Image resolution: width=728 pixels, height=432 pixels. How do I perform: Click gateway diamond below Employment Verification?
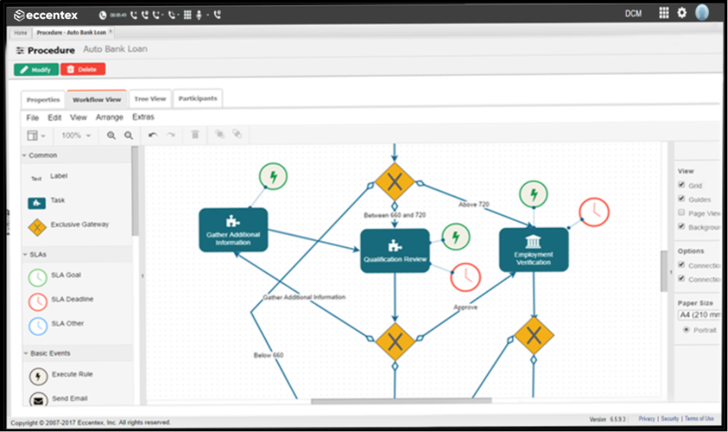click(534, 335)
